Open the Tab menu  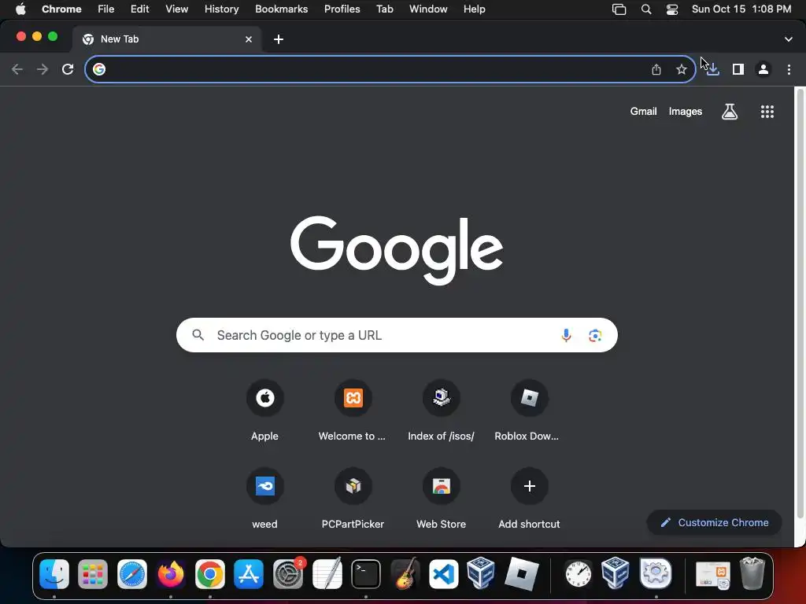point(385,9)
